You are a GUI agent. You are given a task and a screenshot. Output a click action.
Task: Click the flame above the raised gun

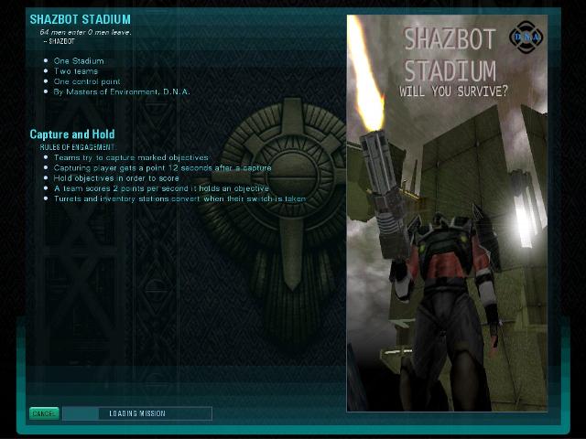click(366, 75)
